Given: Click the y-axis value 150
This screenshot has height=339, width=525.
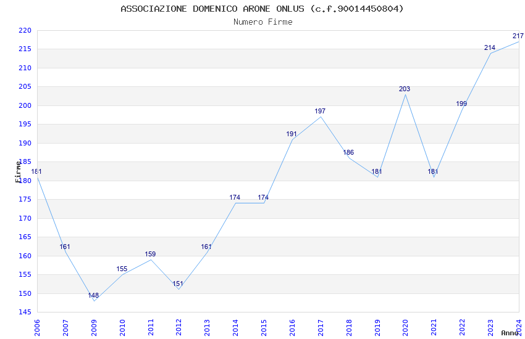Looking at the screenshot, I should 25,293.
